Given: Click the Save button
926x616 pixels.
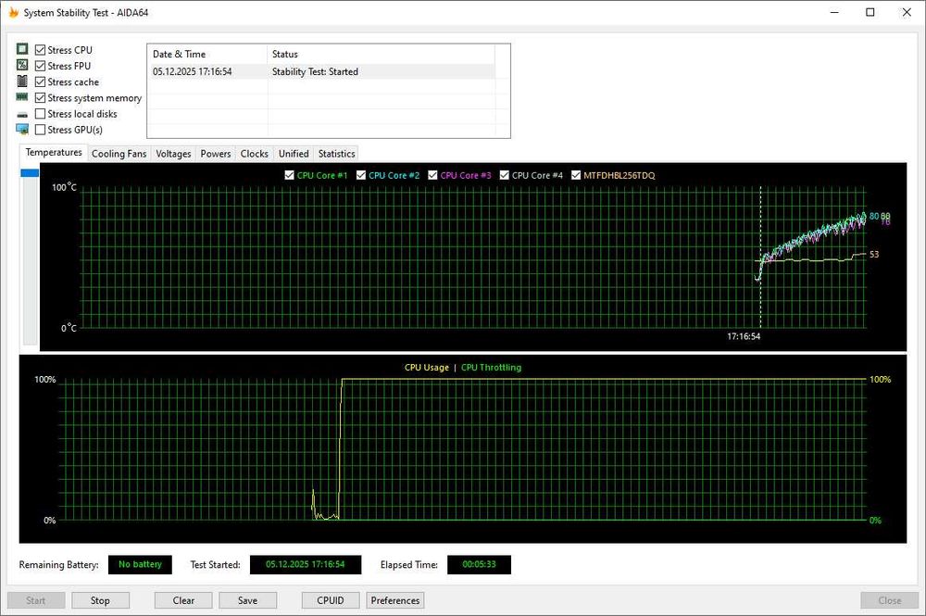Looking at the screenshot, I should click(x=247, y=600).
